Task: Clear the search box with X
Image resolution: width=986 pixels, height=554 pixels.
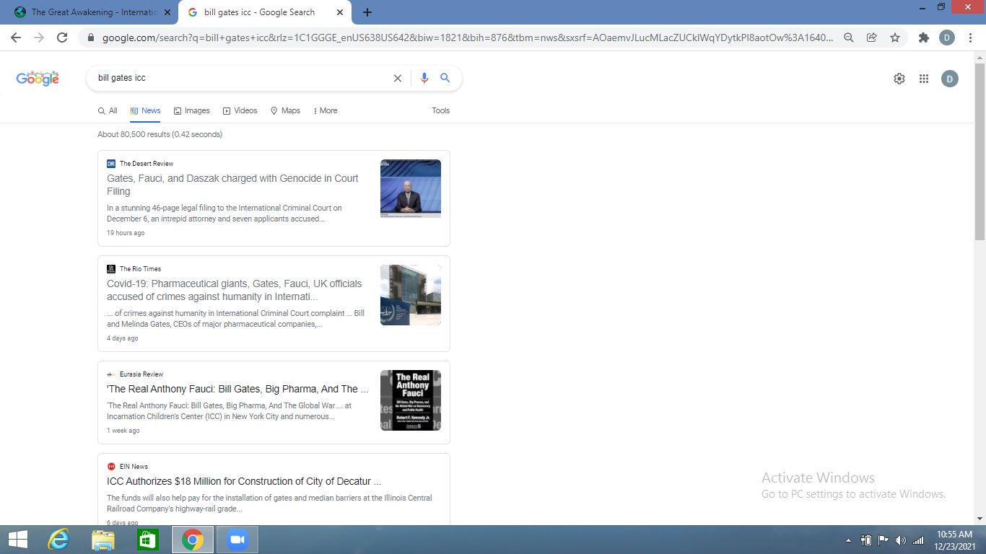Action: pos(397,78)
